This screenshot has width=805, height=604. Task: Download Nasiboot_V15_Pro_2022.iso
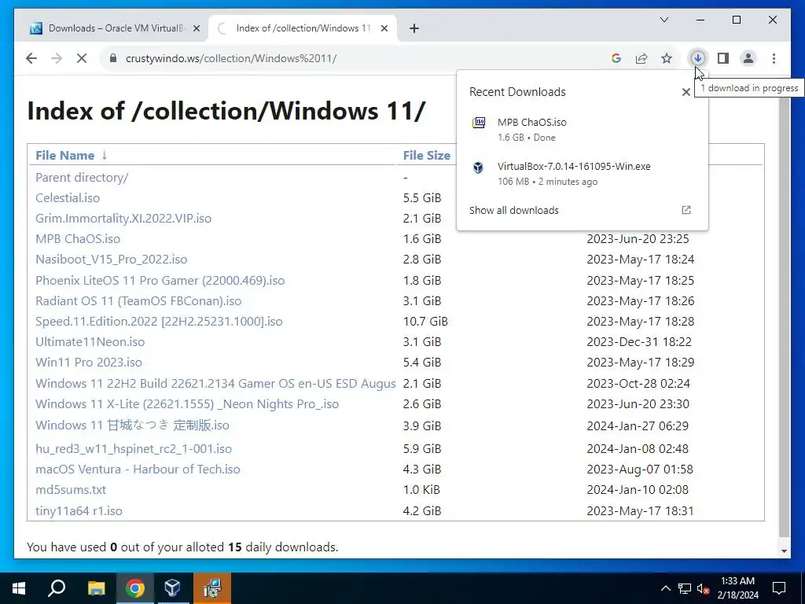pos(111,260)
